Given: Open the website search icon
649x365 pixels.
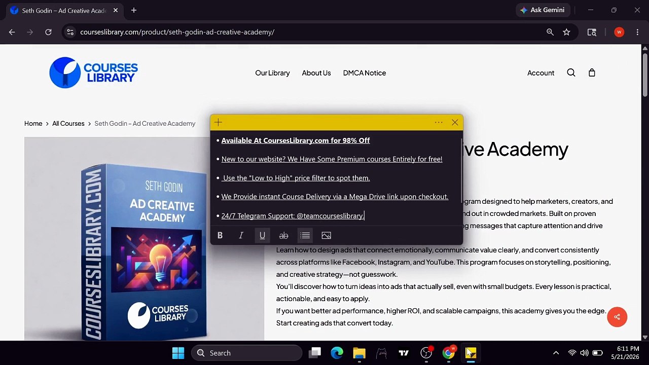Looking at the screenshot, I should 571,72.
